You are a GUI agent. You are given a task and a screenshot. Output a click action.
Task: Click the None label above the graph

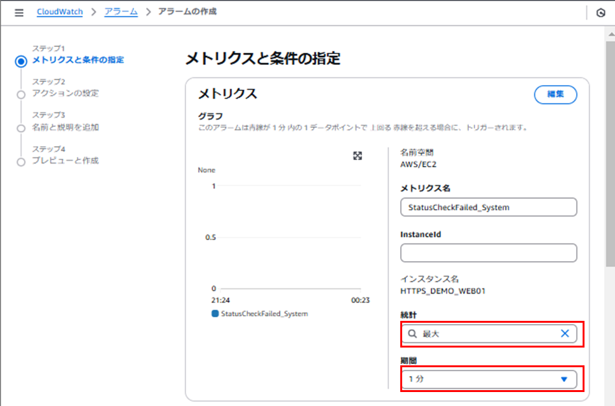(x=206, y=170)
